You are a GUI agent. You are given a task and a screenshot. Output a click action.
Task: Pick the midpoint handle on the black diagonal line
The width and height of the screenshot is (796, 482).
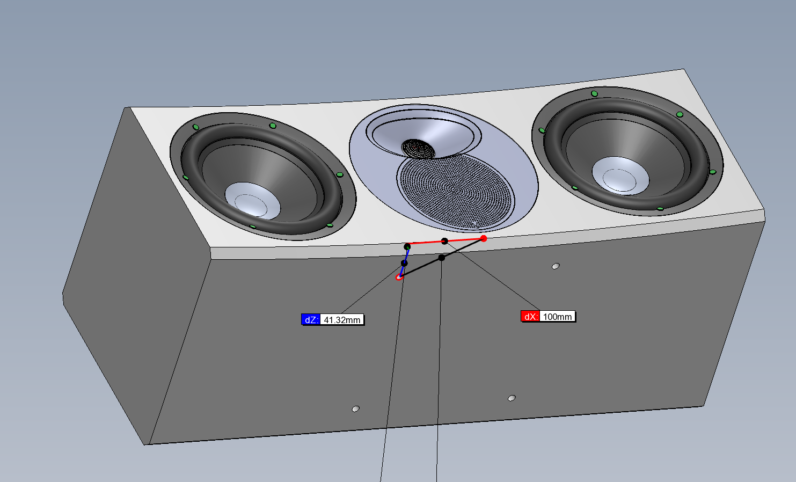[x=441, y=258]
